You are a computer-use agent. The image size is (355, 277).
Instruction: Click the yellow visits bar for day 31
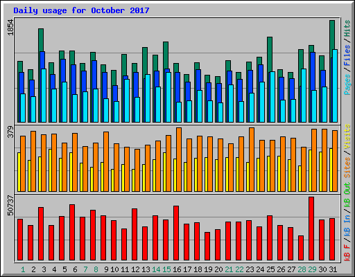pyautogui.click(x=331, y=170)
